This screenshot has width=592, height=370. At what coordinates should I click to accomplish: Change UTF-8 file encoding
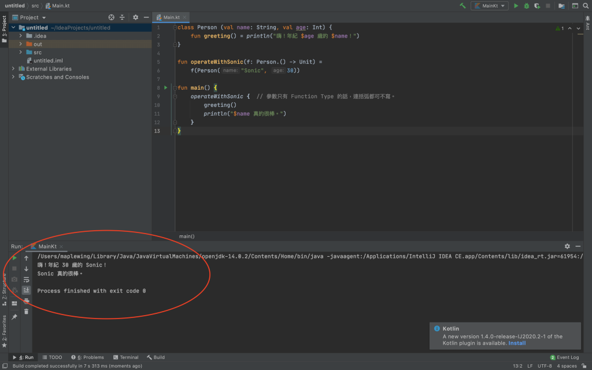545,366
